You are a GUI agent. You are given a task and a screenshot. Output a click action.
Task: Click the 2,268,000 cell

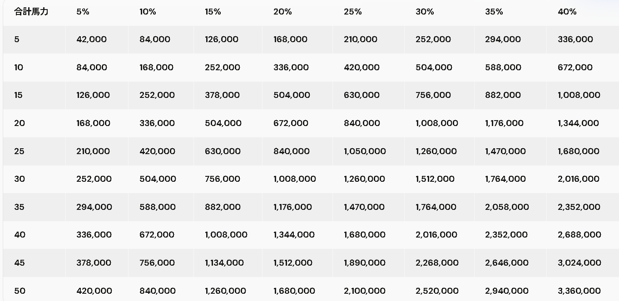pos(436,263)
